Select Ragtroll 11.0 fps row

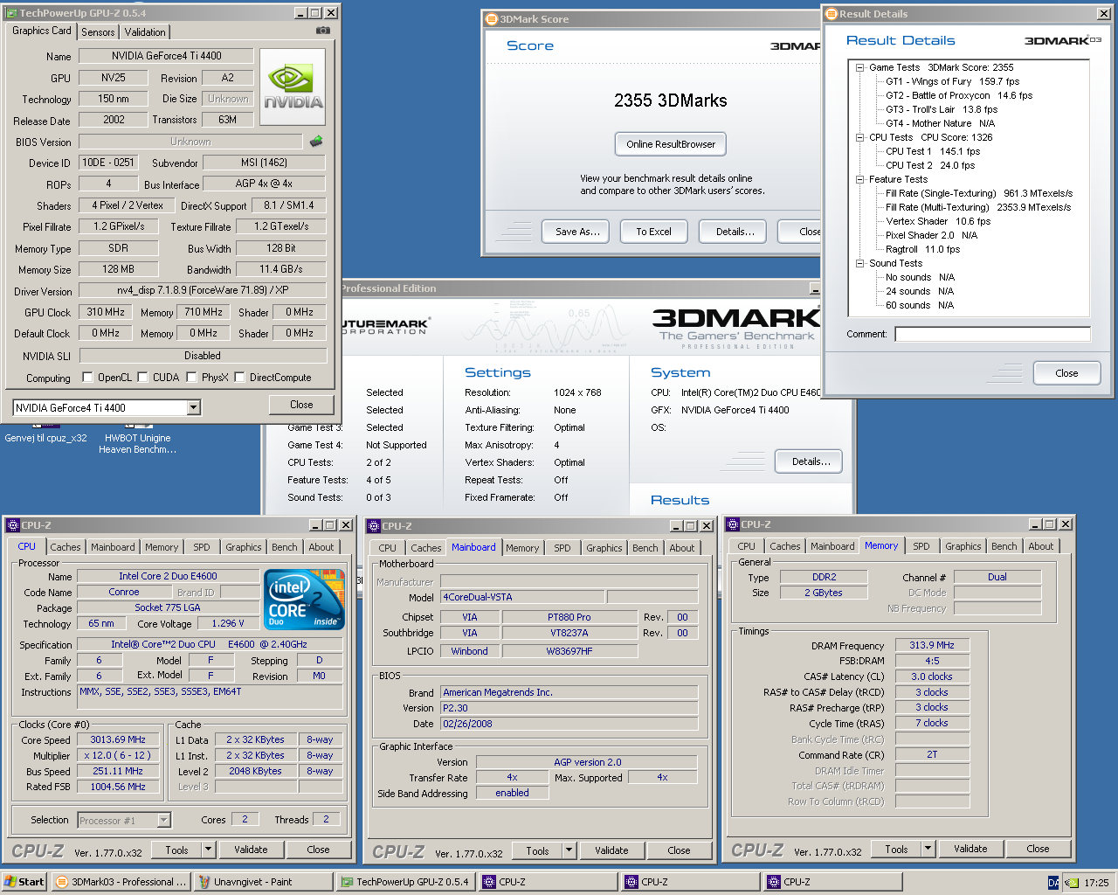(x=922, y=249)
